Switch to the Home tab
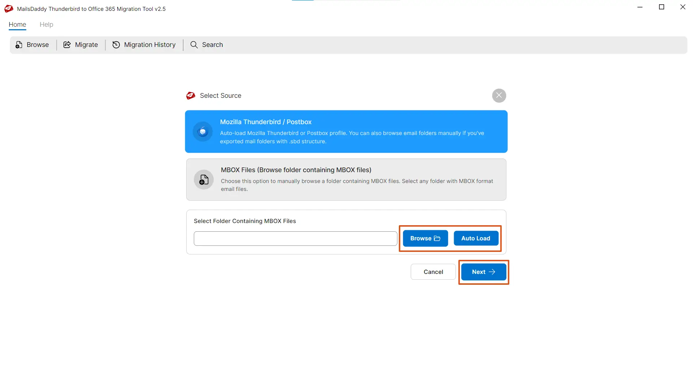 (17, 25)
